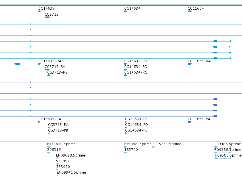242x177 pixels.
Task: Select the CG3713-PA protein glyph
Action: (x=49, y=128)
